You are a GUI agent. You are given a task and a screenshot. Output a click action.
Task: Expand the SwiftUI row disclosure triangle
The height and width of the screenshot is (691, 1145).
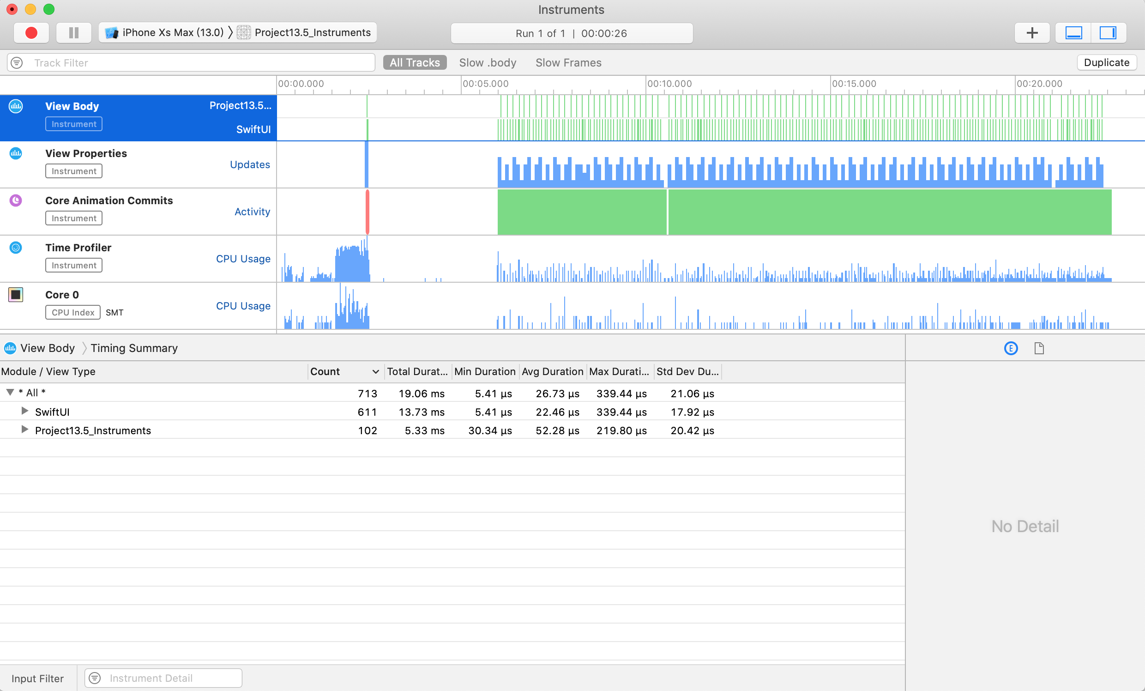(x=24, y=411)
